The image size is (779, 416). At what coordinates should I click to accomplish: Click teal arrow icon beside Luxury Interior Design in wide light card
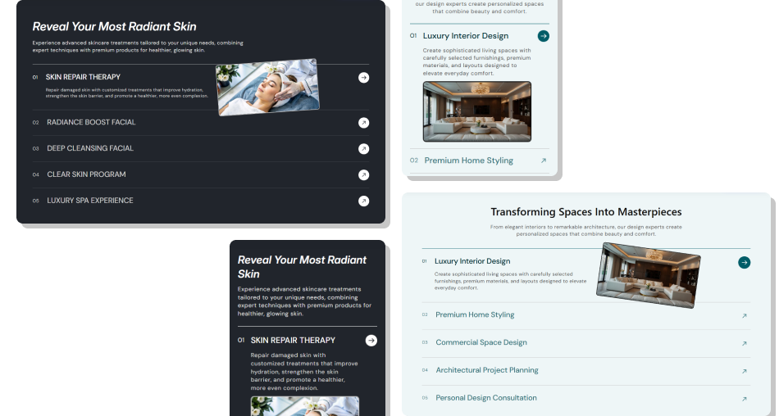coord(745,262)
